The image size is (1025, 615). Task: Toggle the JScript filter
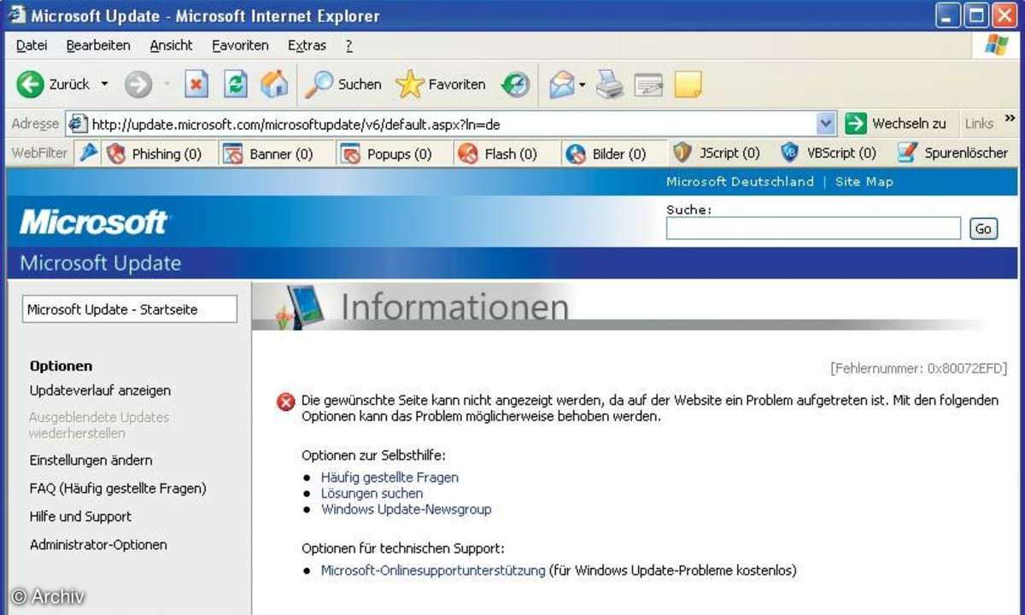pyautogui.click(x=716, y=154)
